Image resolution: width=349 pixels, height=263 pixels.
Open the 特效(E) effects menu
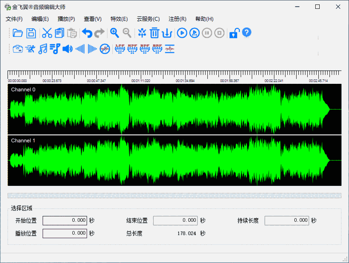pos(119,19)
